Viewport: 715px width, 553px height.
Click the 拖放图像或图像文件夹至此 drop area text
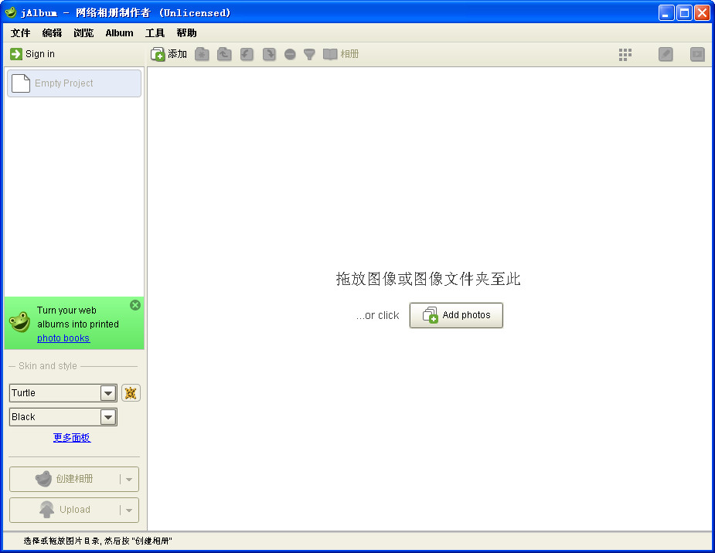(428, 279)
